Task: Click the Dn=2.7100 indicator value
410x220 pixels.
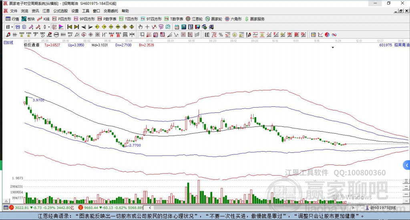Action: [123, 45]
